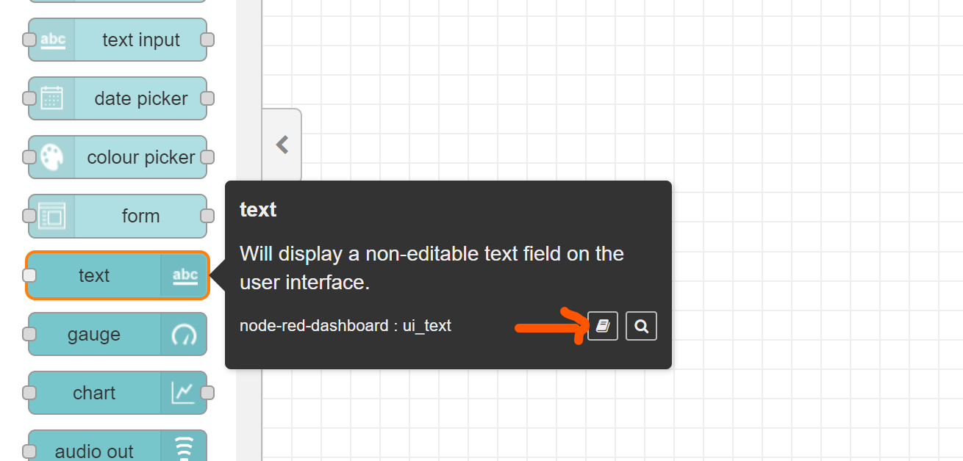Select the date picker node label
Screen dimensions: 963x461
(141, 98)
